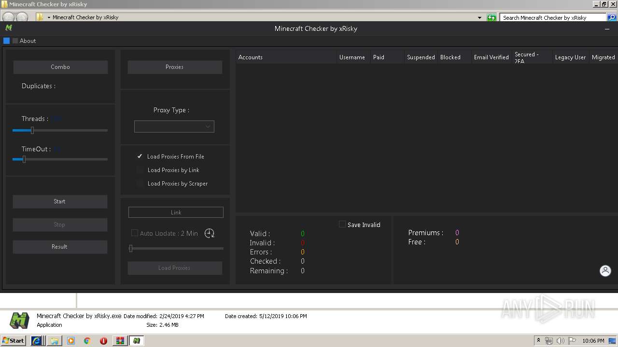Click the auto update clock icon
The height and width of the screenshot is (347, 618).
[210, 233]
